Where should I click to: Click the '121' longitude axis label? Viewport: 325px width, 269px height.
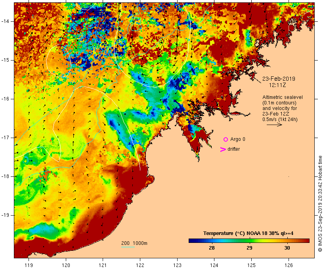point(103,265)
